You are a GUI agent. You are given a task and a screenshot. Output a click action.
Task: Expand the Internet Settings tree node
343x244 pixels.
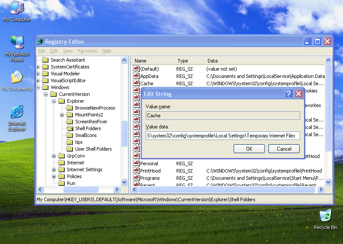(x=54, y=170)
